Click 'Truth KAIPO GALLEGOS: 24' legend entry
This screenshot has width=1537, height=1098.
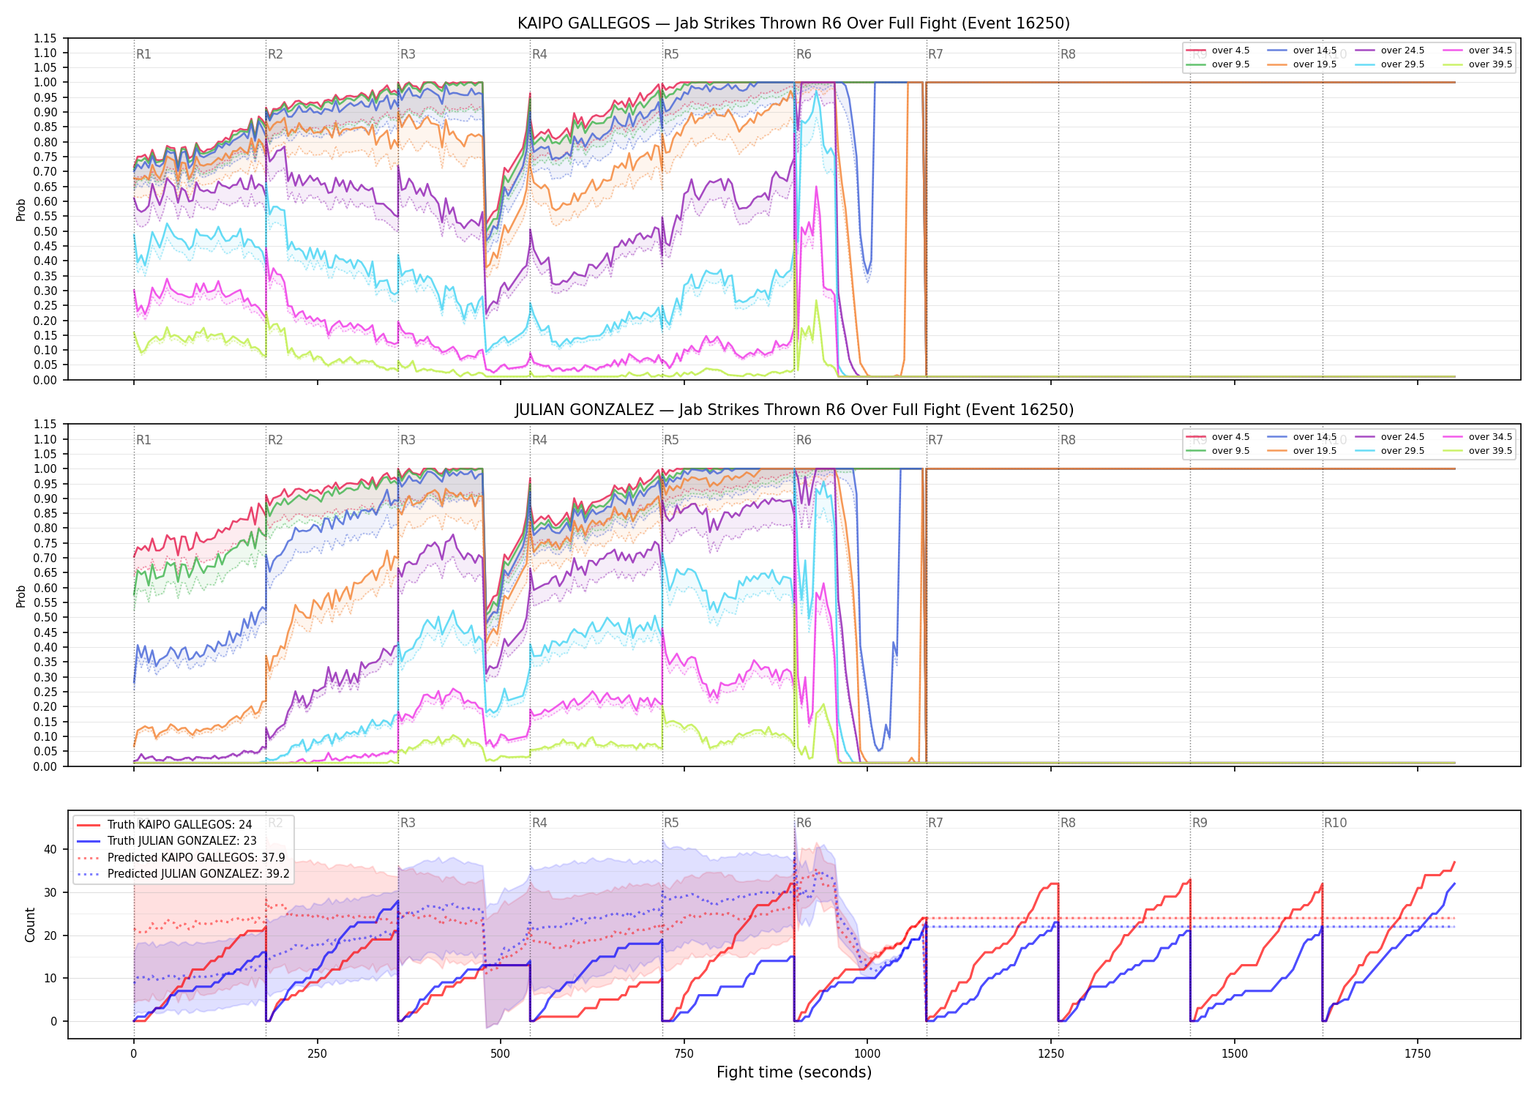(x=165, y=825)
